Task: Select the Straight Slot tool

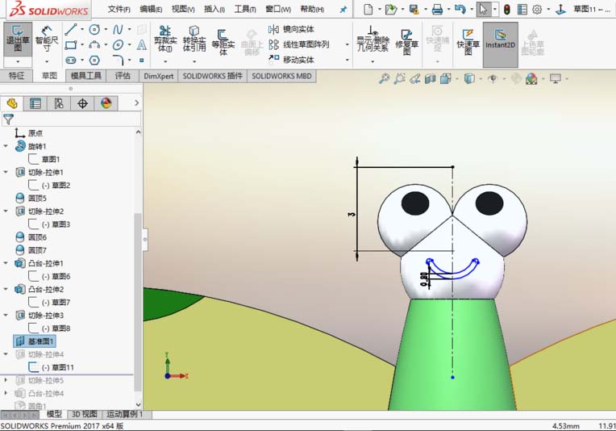Action: point(71,61)
